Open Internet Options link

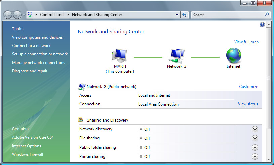(27, 146)
